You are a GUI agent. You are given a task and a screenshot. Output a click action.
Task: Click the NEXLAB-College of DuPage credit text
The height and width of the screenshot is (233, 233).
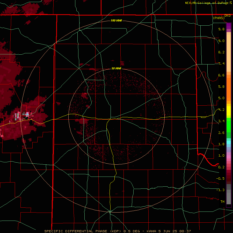[207, 3]
